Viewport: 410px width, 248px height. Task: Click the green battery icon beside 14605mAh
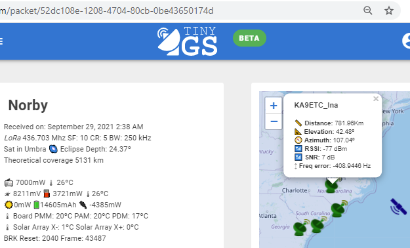pos(36,205)
